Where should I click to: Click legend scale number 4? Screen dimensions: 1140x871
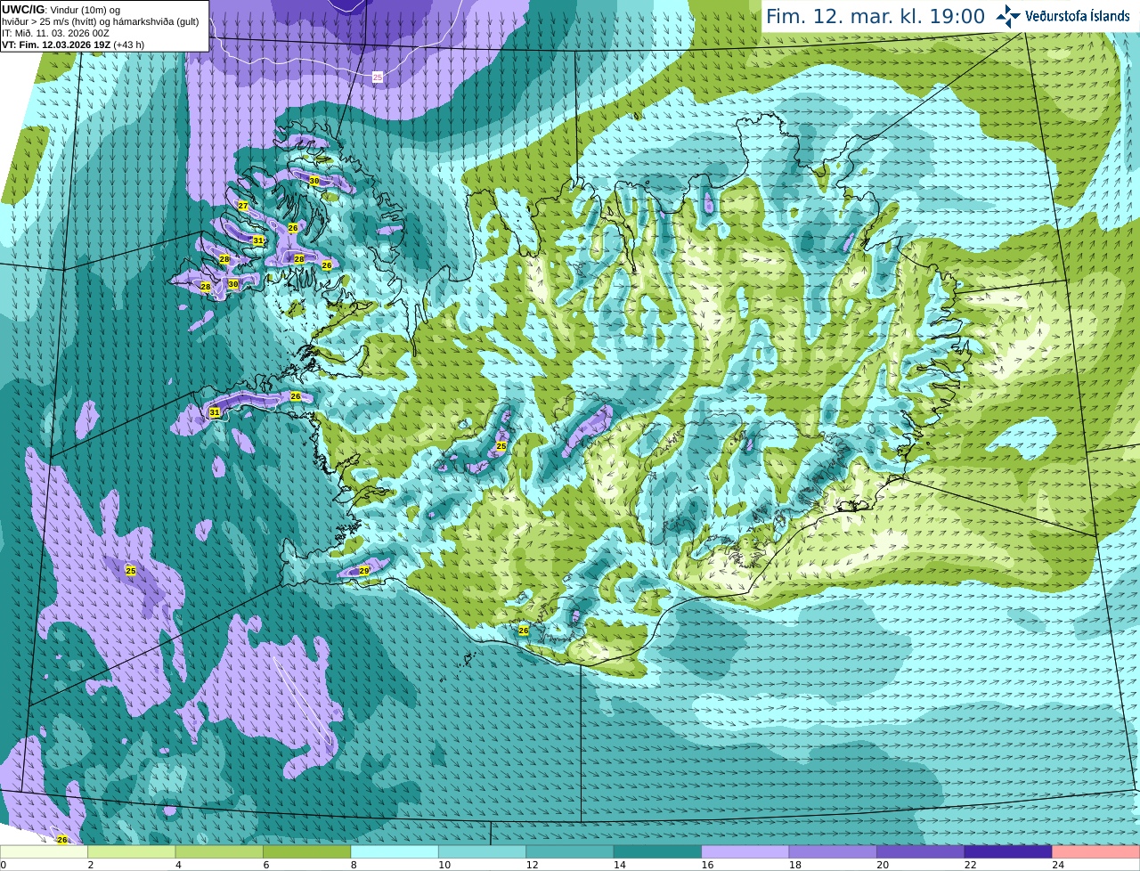[178, 865]
